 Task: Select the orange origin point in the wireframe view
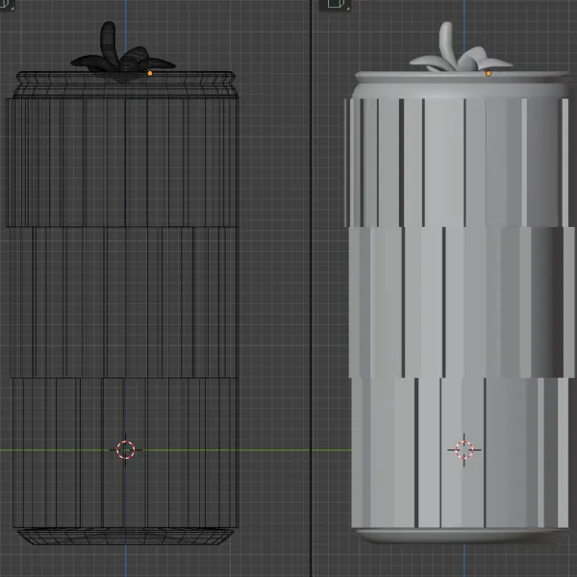pos(150,73)
